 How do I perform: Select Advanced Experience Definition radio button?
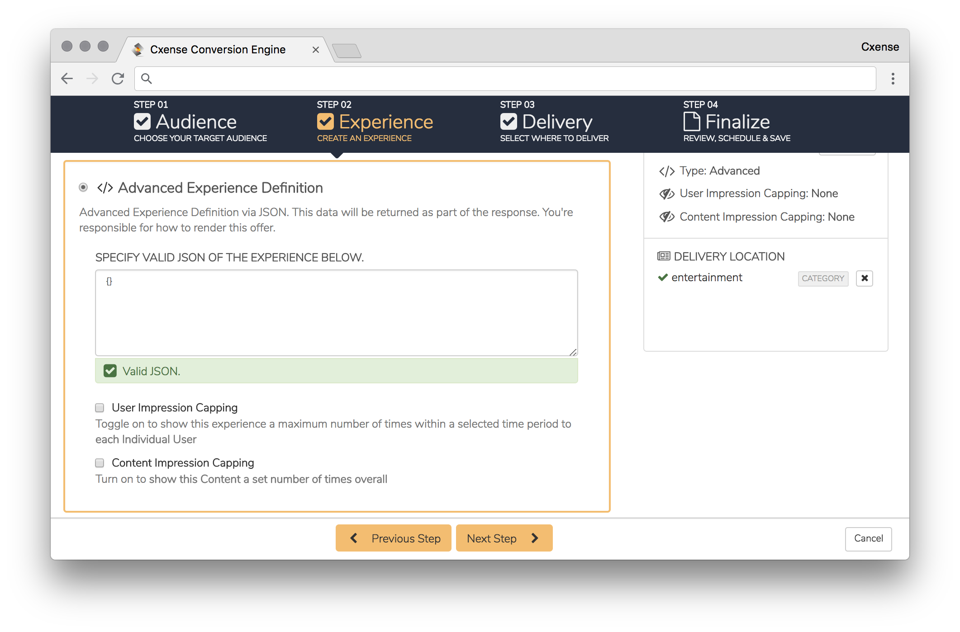pyautogui.click(x=83, y=187)
